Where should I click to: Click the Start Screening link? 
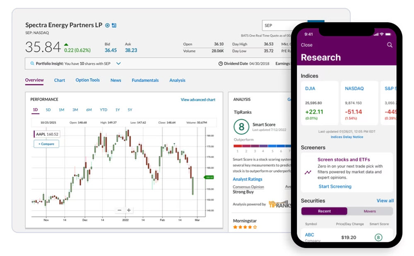(x=335, y=186)
